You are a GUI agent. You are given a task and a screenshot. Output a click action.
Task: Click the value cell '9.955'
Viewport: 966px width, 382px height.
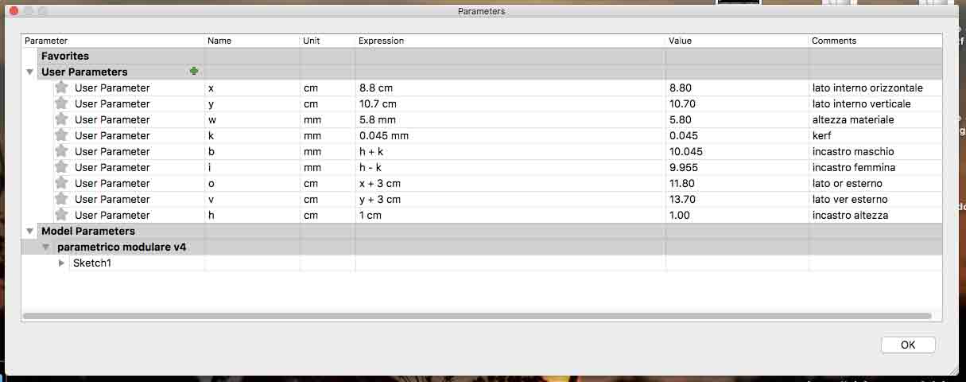point(737,167)
